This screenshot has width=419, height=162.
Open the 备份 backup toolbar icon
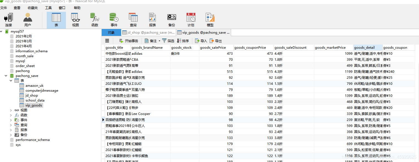point(172,20)
